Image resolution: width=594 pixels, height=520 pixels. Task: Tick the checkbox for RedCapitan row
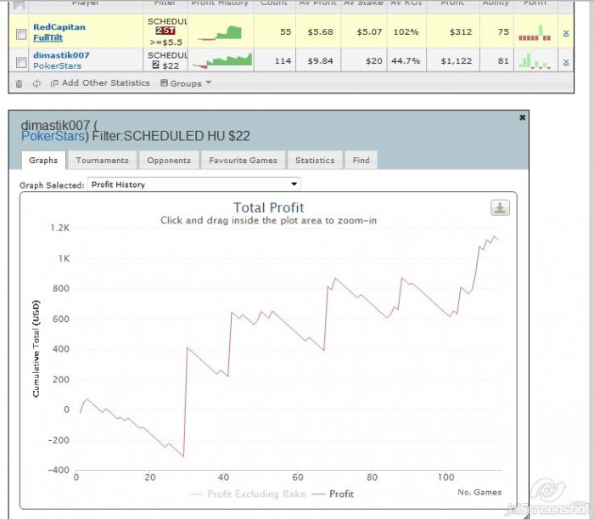point(21,34)
